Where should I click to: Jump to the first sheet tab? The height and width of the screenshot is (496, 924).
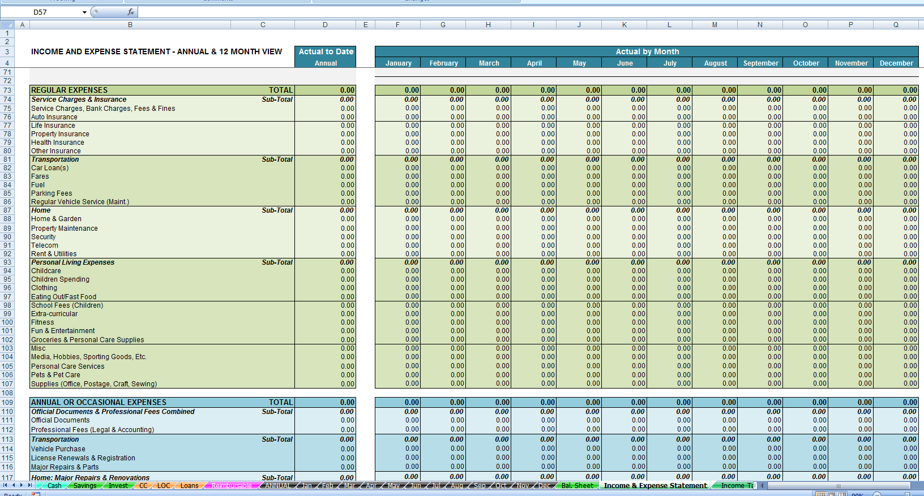(x=6, y=485)
